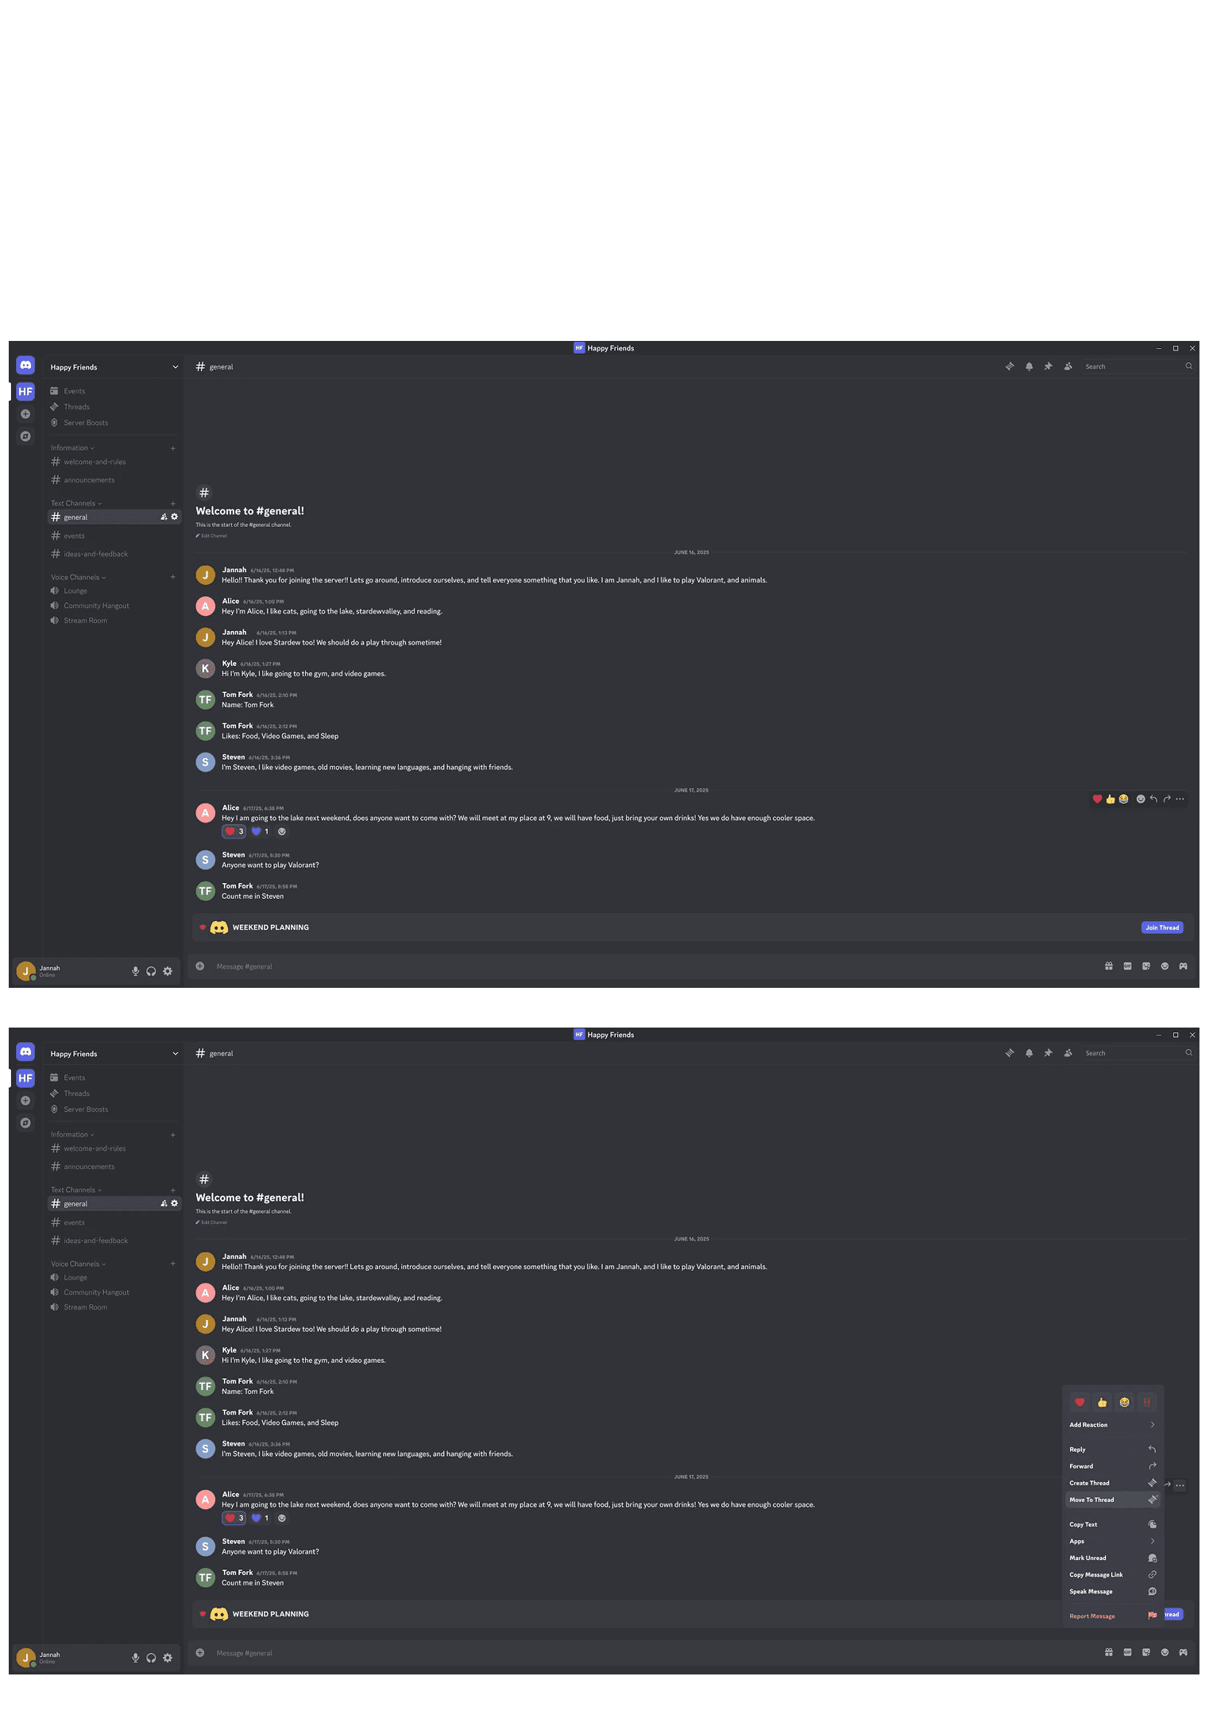Open emoji picker from hover toolbar smiley
Screen dimensions: 1209x1715
pyautogui.click(x=1141, y=799)
